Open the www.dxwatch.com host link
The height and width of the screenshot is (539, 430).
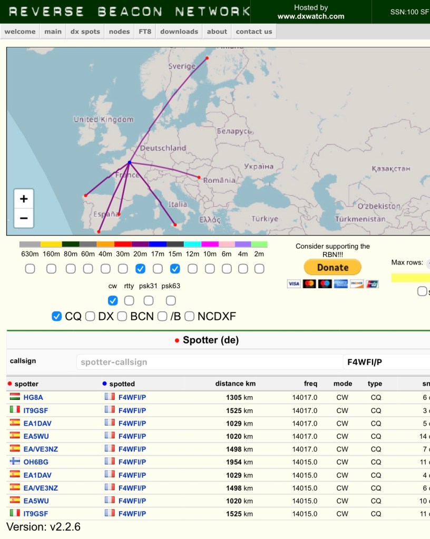(x=311, y=16)
